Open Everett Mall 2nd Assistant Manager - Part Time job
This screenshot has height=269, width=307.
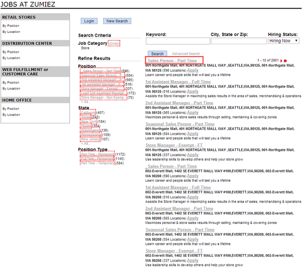[x=179, y=209]
